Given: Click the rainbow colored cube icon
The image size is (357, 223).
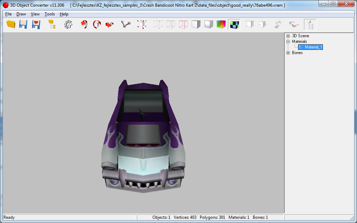Looking at the screenshot, I should pos(221,24).
